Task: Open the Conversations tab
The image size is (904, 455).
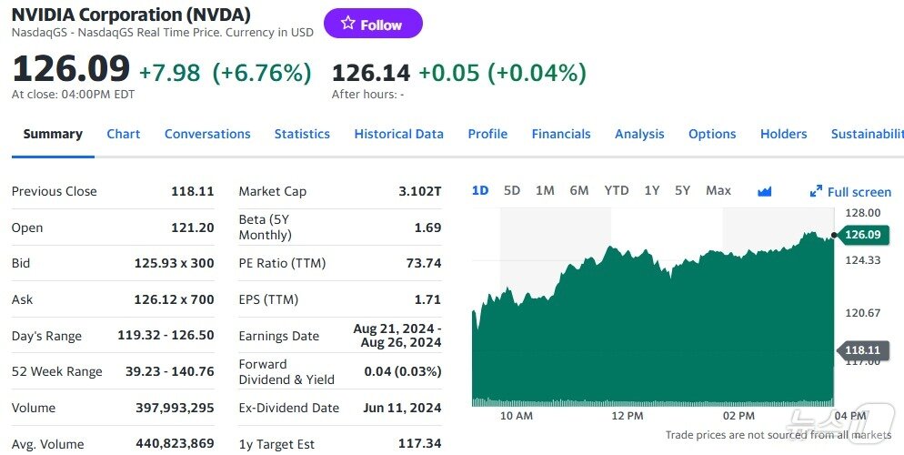Action: tap(207, 134)
